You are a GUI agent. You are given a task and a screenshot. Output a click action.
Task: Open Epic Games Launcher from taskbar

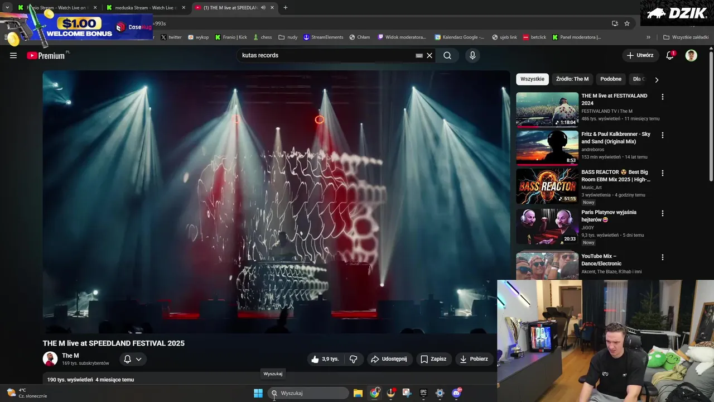(423, 393)
